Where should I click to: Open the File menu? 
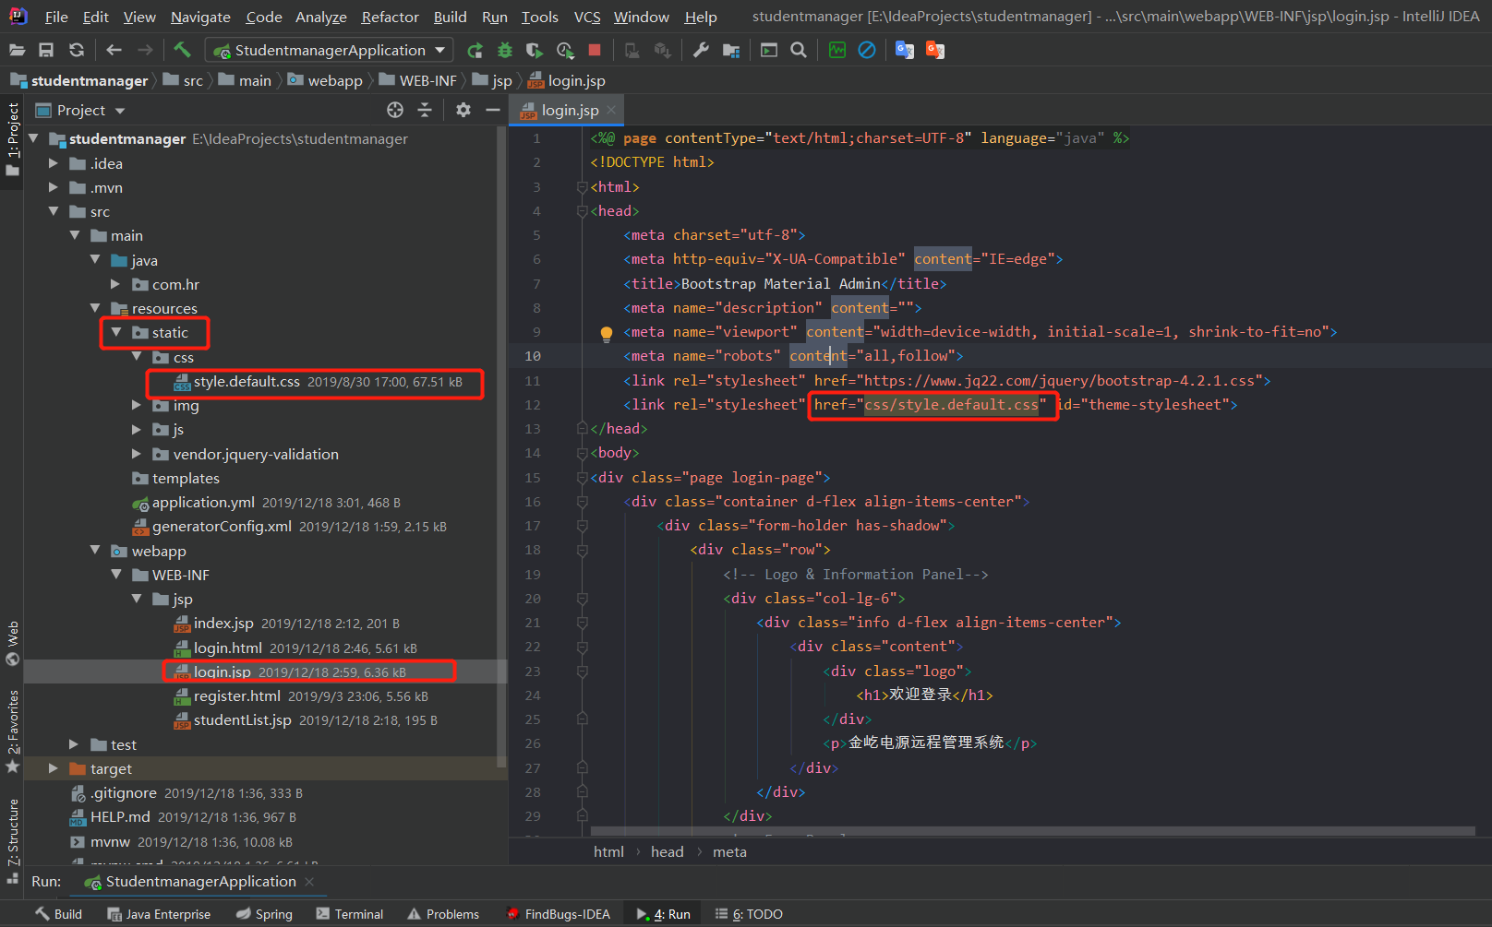56,17
